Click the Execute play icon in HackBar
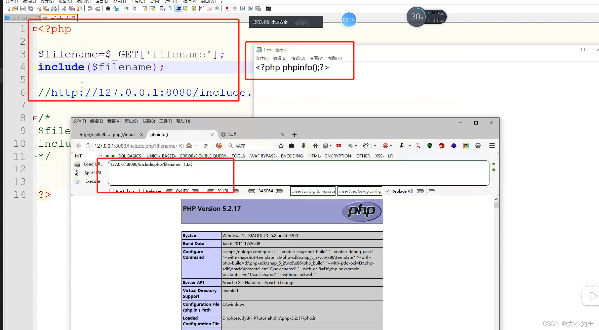This screenshot has height=330, width=599. (77, 181)
